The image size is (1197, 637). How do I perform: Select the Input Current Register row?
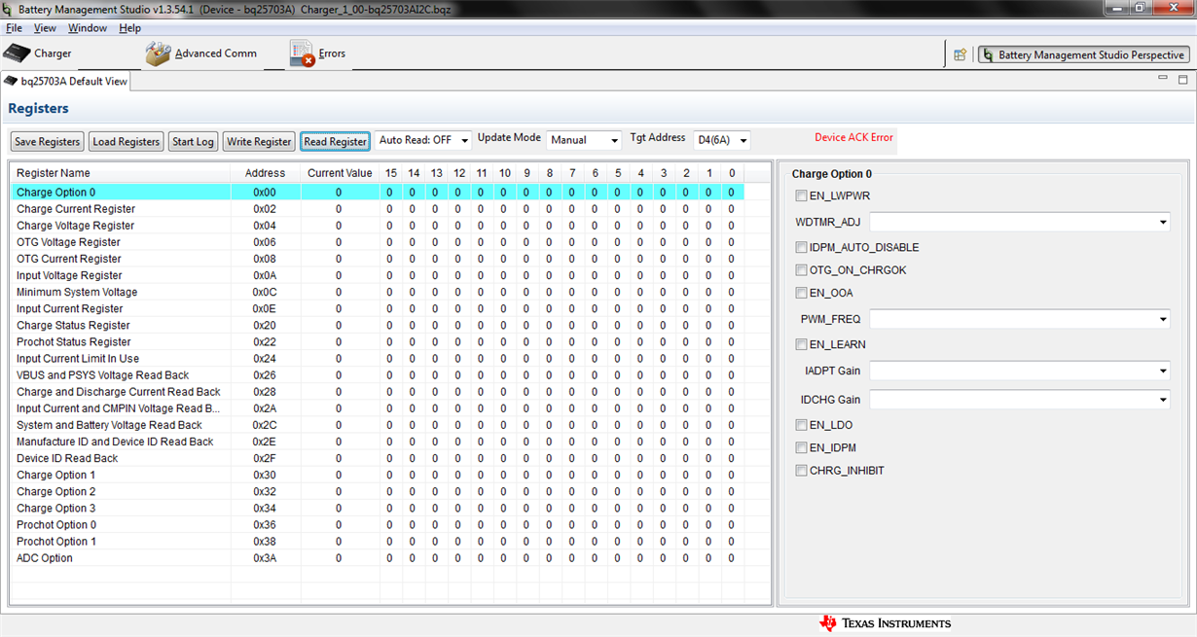(378, 308)
